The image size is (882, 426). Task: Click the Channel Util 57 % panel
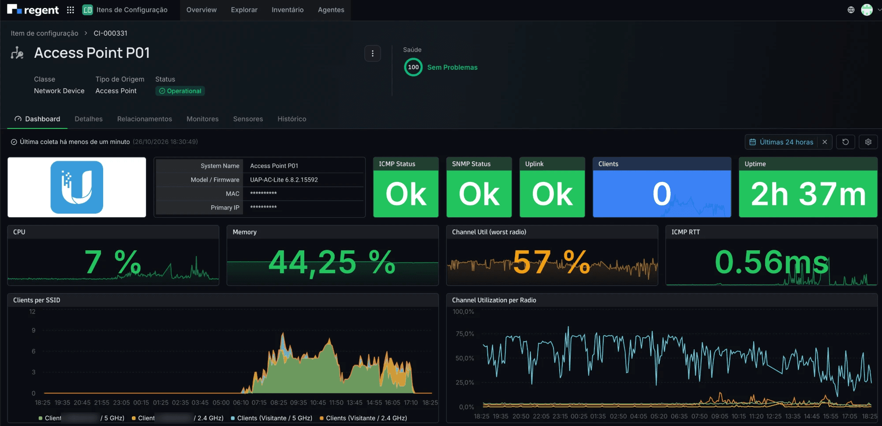coord(552,256)
